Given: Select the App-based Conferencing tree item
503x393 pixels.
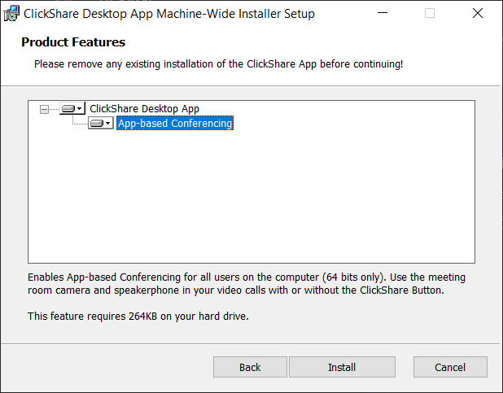Looking at the screenshot, I should (x=175, y=123).
